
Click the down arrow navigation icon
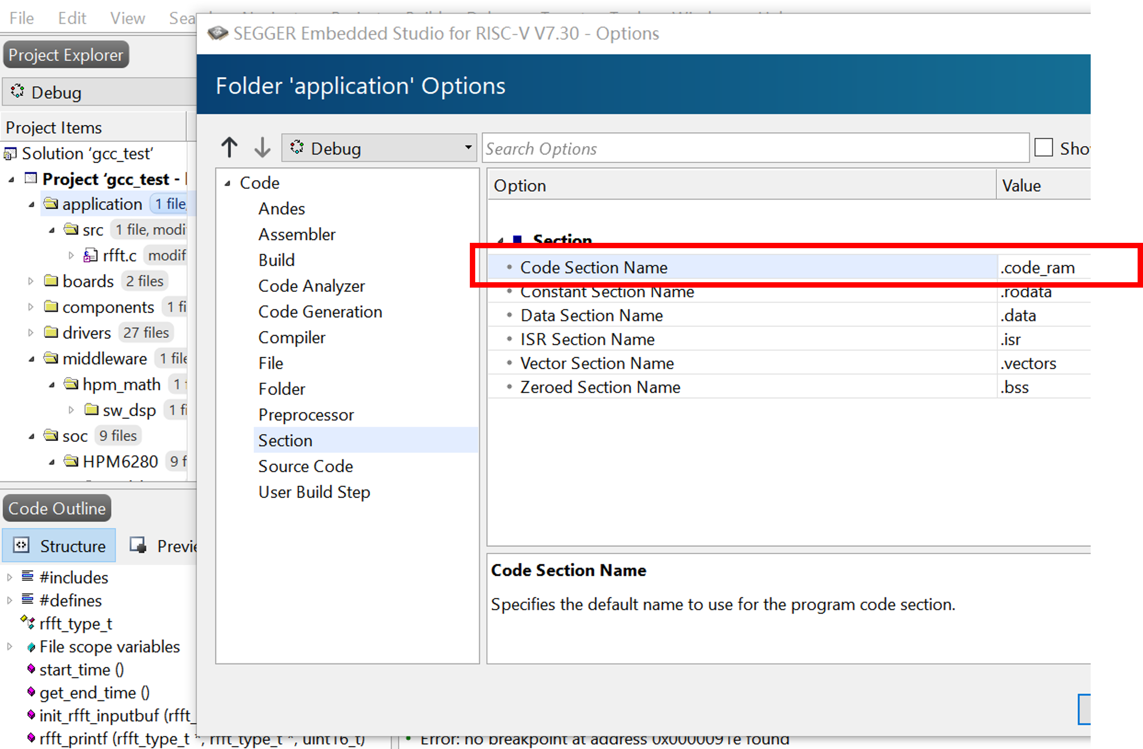point(262,147)
